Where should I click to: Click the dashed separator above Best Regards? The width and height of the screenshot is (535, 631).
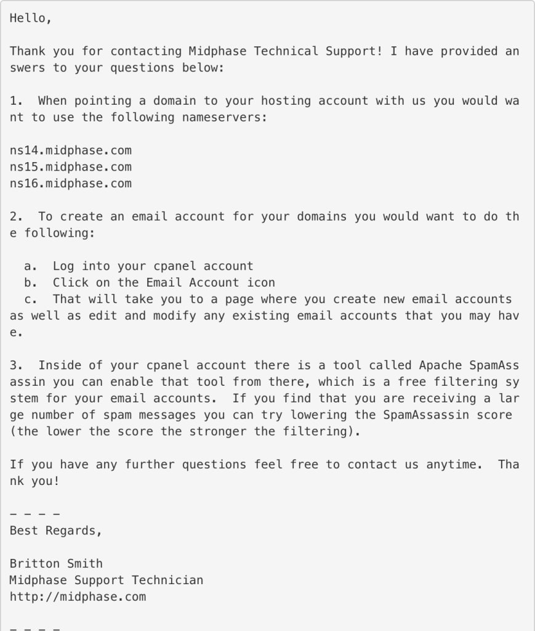tap(34, 515)
